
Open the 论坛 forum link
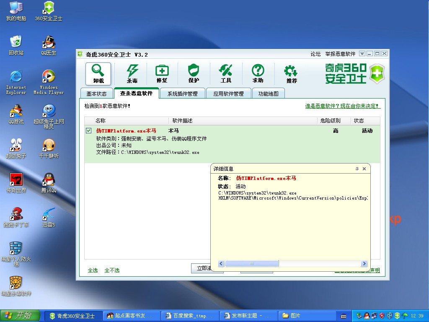pyautogui.click(x=315, y=54)
